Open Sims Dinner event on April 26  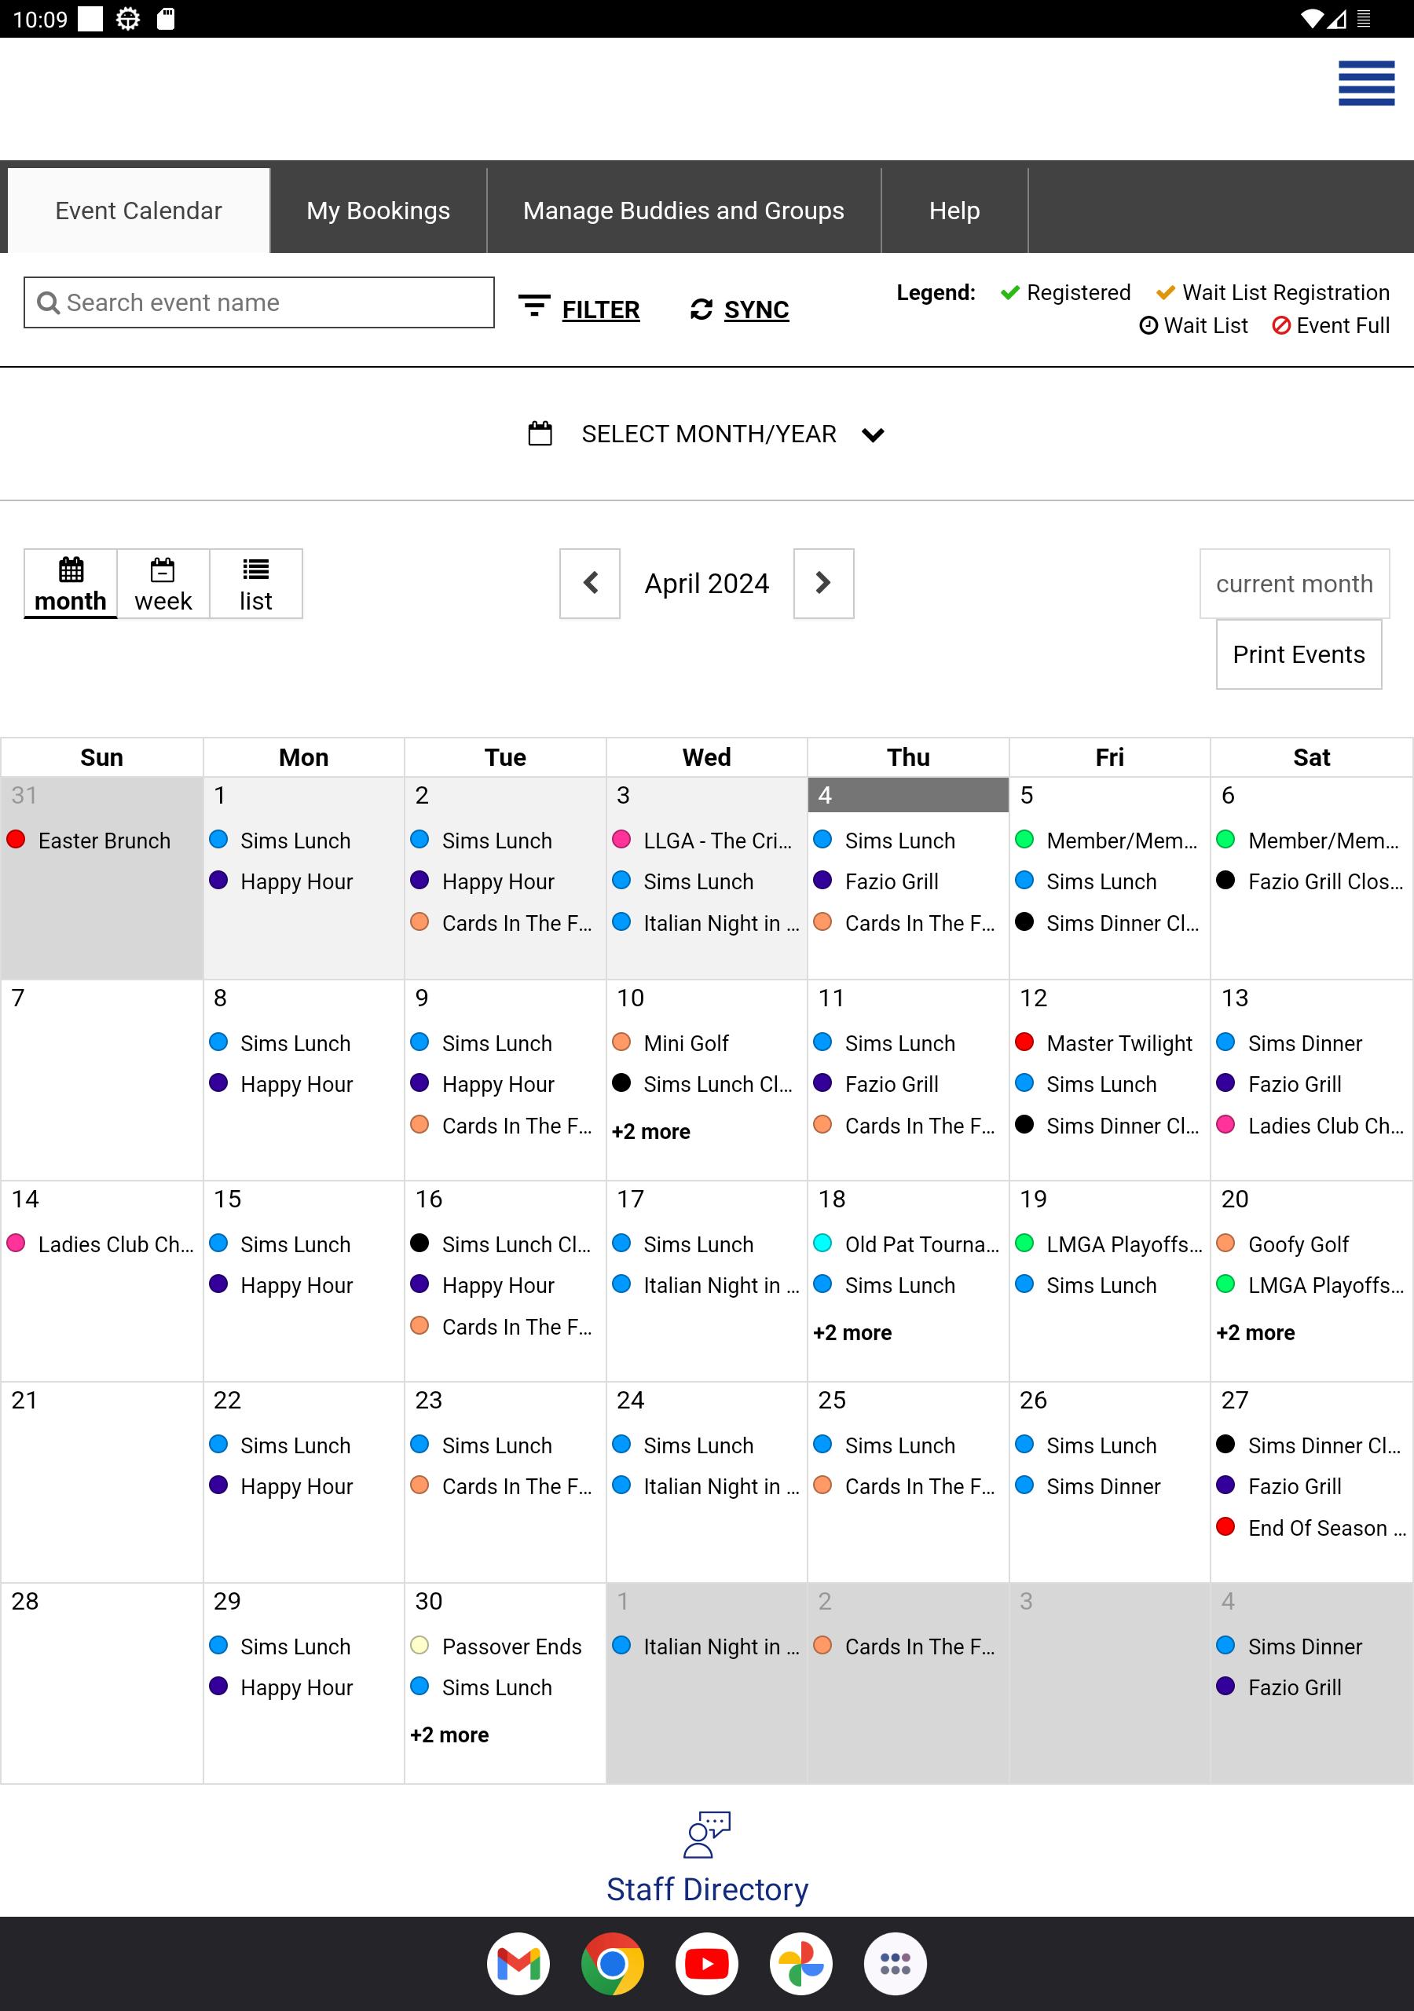(1103, 1486)
